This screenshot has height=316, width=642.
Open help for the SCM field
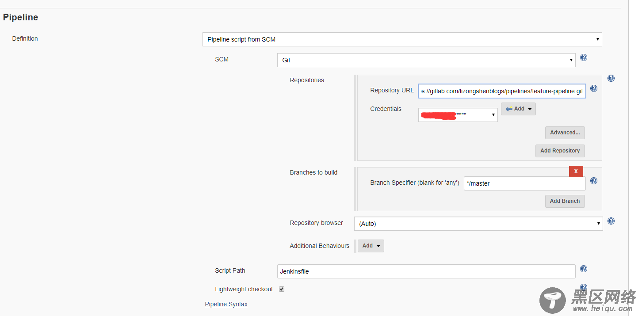click(x=584, y=57)
